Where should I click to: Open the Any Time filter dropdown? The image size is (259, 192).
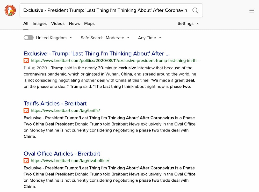point(149,38)
